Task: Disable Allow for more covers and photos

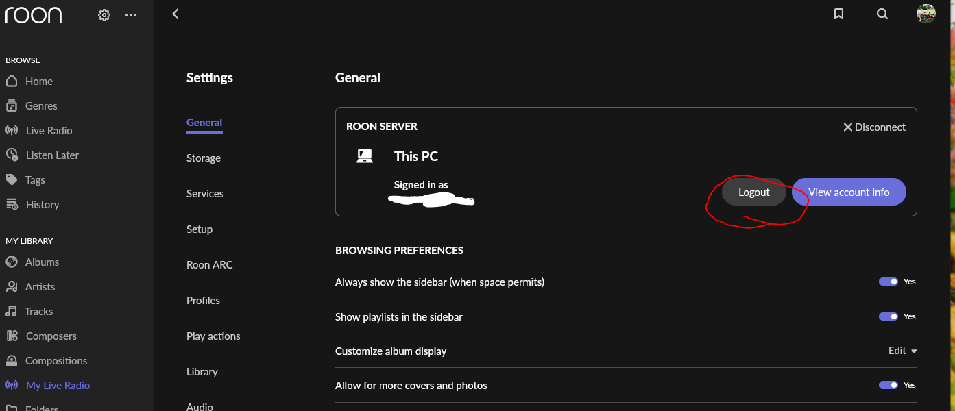Action: [888, 385]
